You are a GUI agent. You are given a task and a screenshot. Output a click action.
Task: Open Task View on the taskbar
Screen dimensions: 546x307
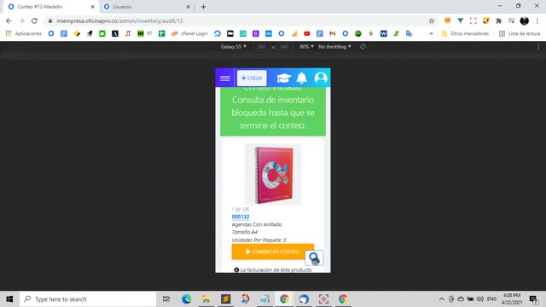click(x=166, y=299)
